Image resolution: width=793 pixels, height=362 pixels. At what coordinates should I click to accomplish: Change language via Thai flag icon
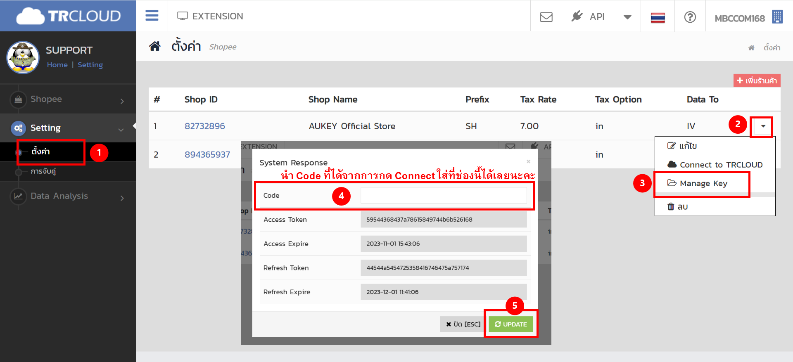(658, 17)
